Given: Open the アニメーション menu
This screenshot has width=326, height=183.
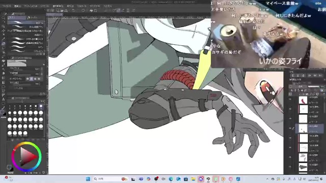Looking at the screenshot, I should coord(31,6).
